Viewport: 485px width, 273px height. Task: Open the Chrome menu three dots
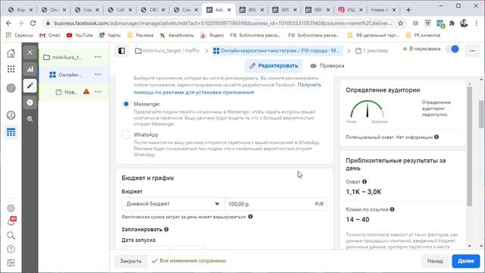pos(477,24)
